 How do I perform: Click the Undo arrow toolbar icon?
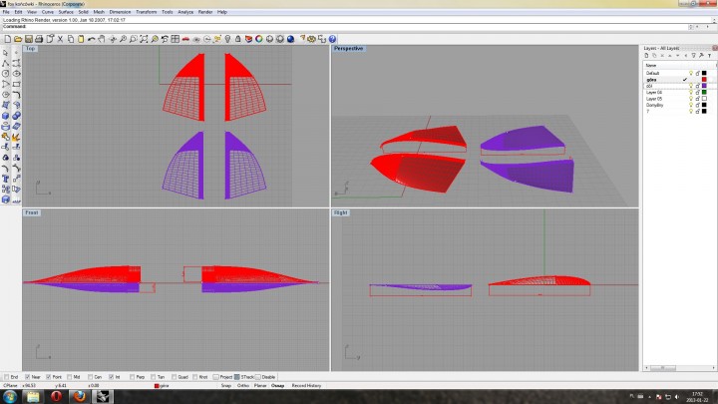pos(92,38)
